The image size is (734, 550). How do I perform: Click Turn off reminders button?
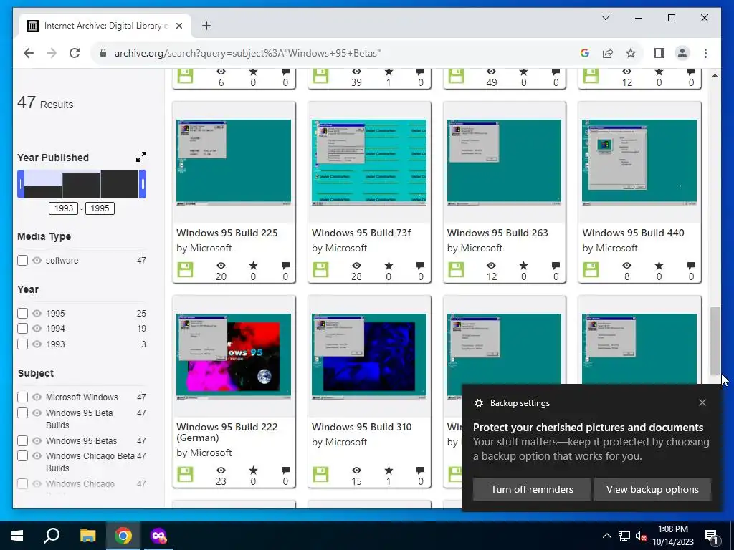coord(532,489)
